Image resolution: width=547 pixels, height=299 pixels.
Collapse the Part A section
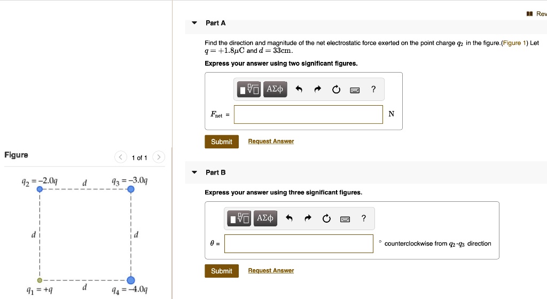(x=194, y=23)
